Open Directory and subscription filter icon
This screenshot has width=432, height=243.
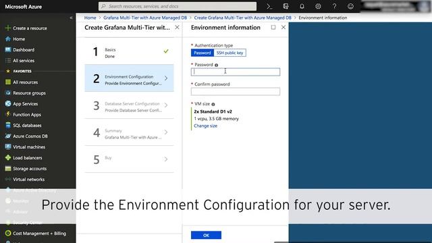tap(286, 6)
